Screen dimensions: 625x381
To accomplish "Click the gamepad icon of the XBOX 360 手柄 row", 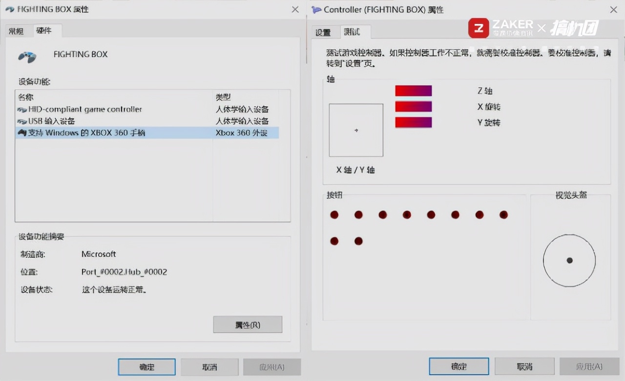I will [x=22, y=133].
